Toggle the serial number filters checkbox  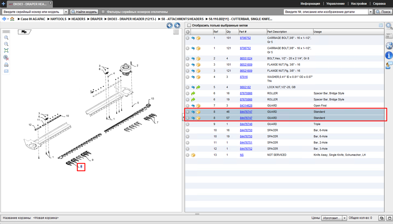(103, 12)
